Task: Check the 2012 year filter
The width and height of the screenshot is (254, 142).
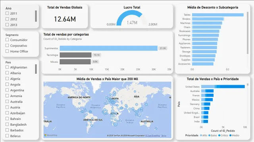Action: (7, 19)
